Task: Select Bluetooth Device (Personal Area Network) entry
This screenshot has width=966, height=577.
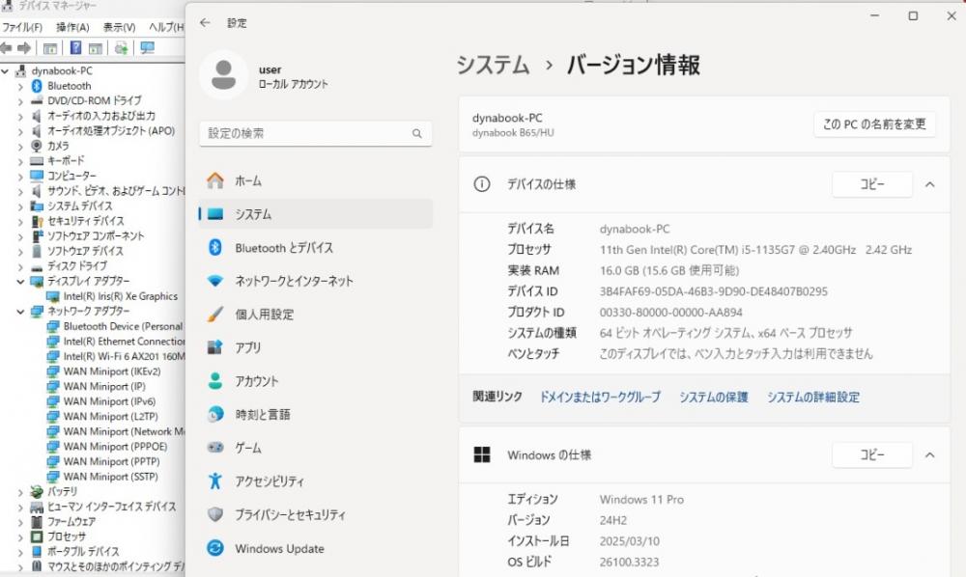Action: [124, 326]
